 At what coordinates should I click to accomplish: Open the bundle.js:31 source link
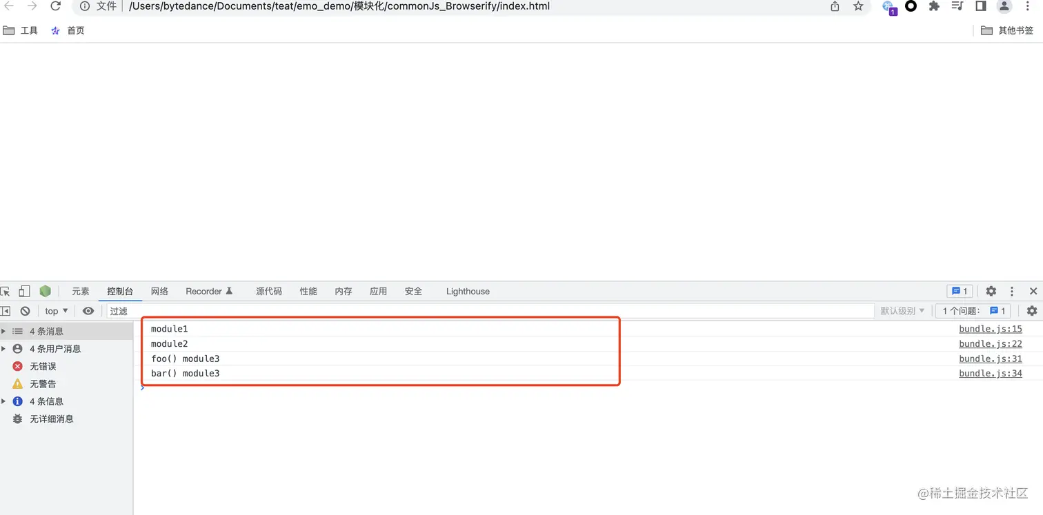[991, 359]
